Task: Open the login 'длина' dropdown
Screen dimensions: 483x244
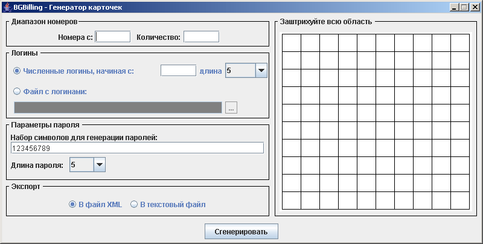Action: coord(261,71)
